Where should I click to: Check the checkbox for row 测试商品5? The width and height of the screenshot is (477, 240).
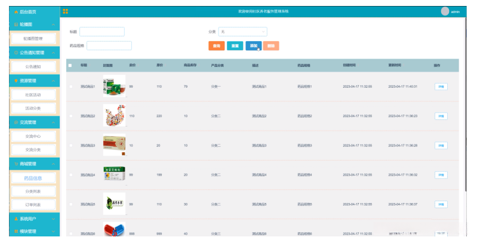(71, 204)
